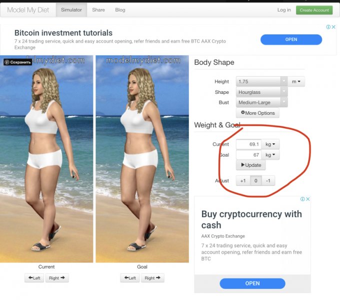Rotate the Goal model left
Image resolution: width=340 pixels, height=300 pixels.
click(130, 278)
